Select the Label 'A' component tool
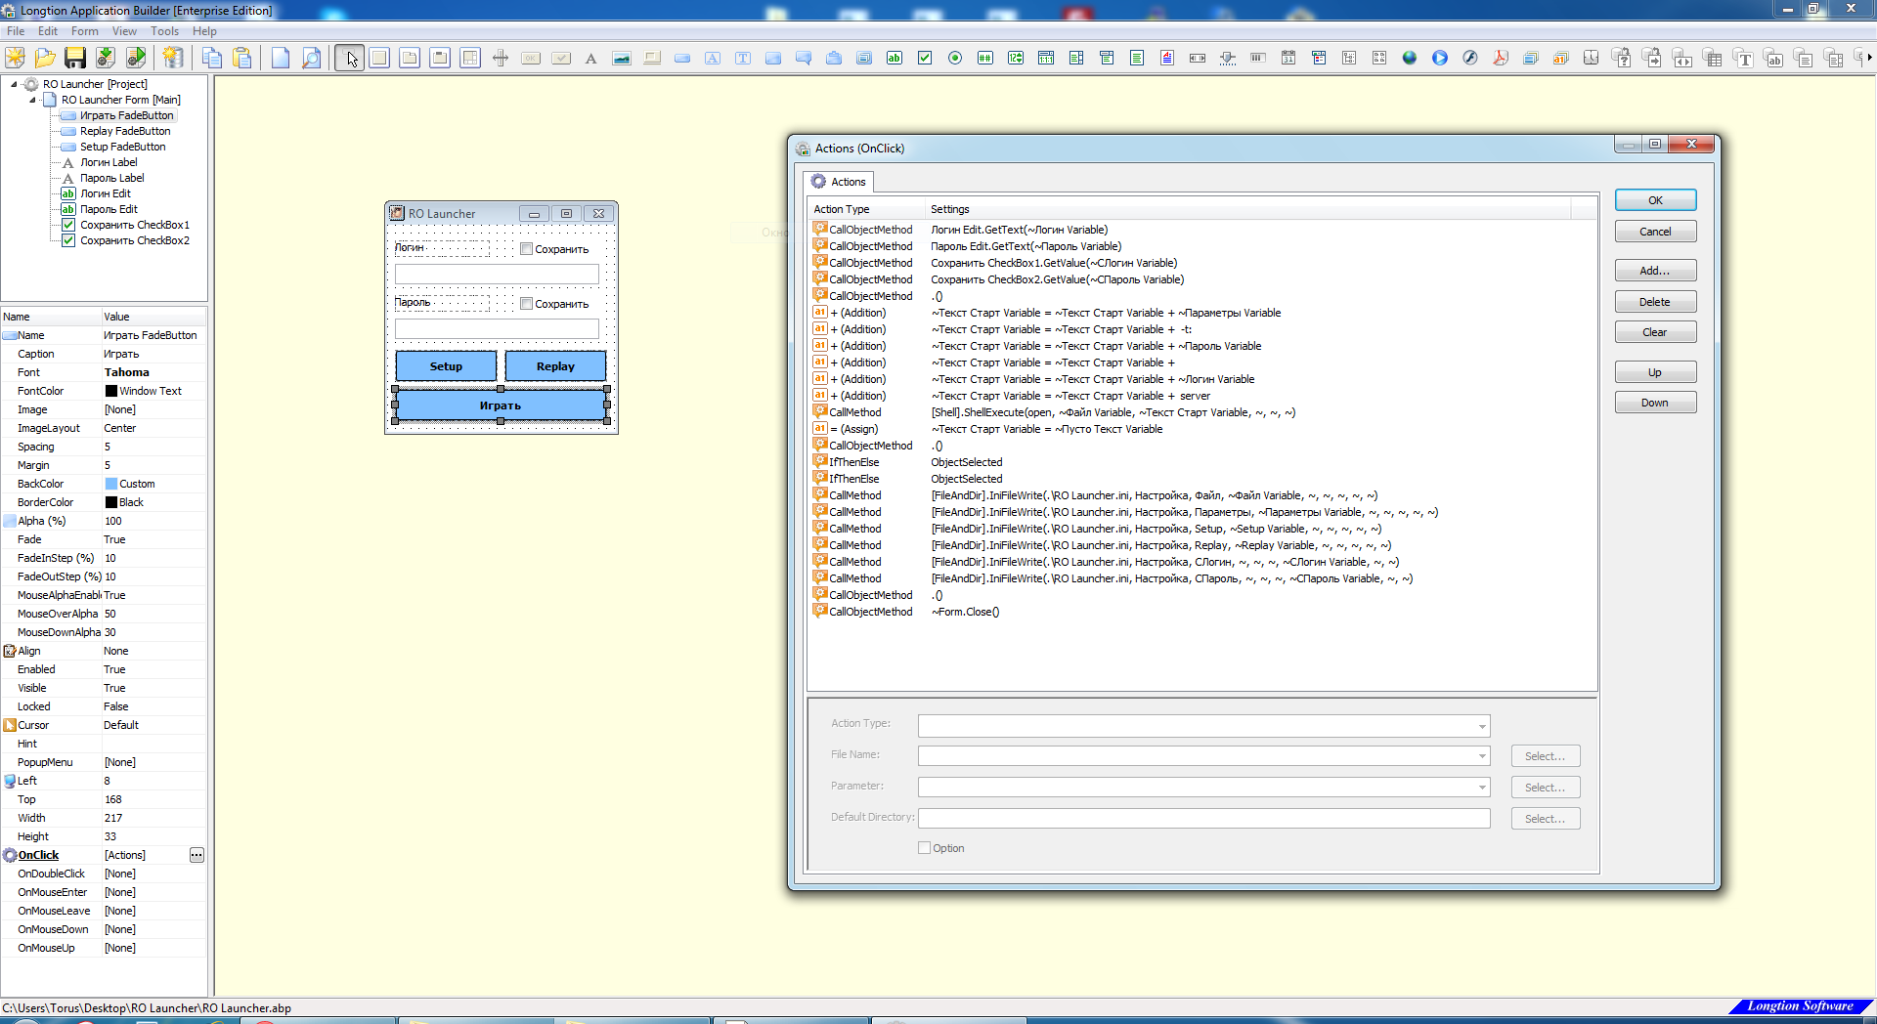The width and height of the screenshot is (1877, 1024). tap(591, 59)
